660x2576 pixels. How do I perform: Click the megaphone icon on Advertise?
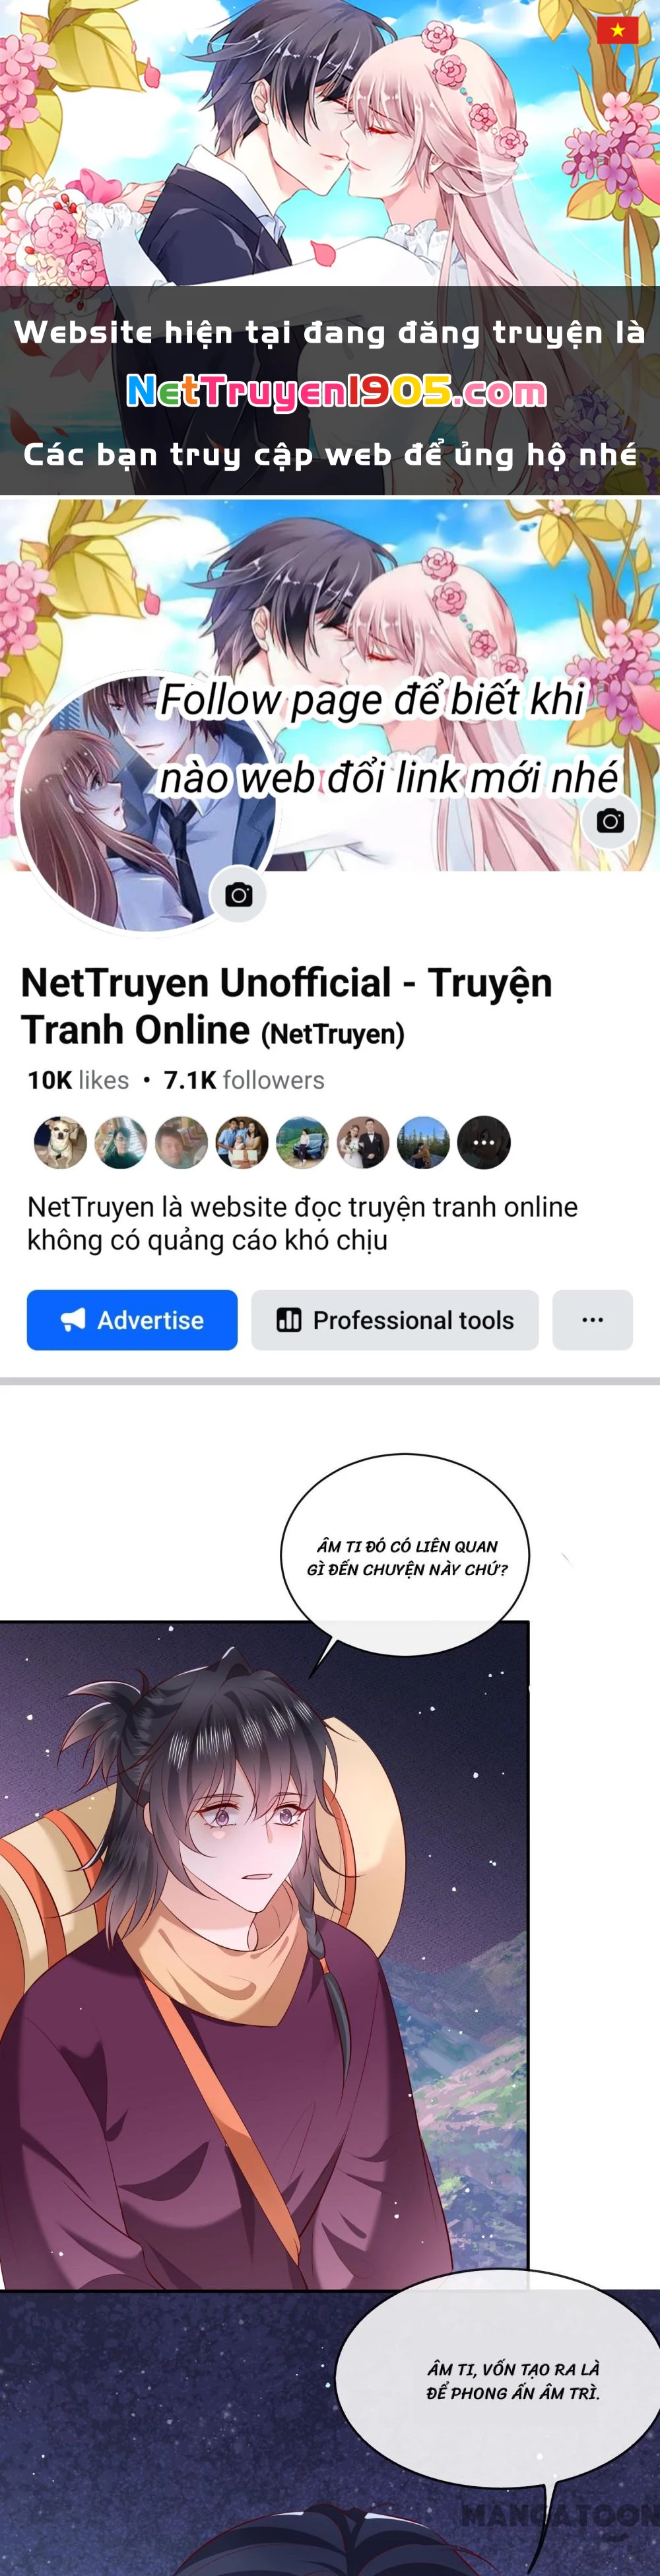click(73, 1320)
